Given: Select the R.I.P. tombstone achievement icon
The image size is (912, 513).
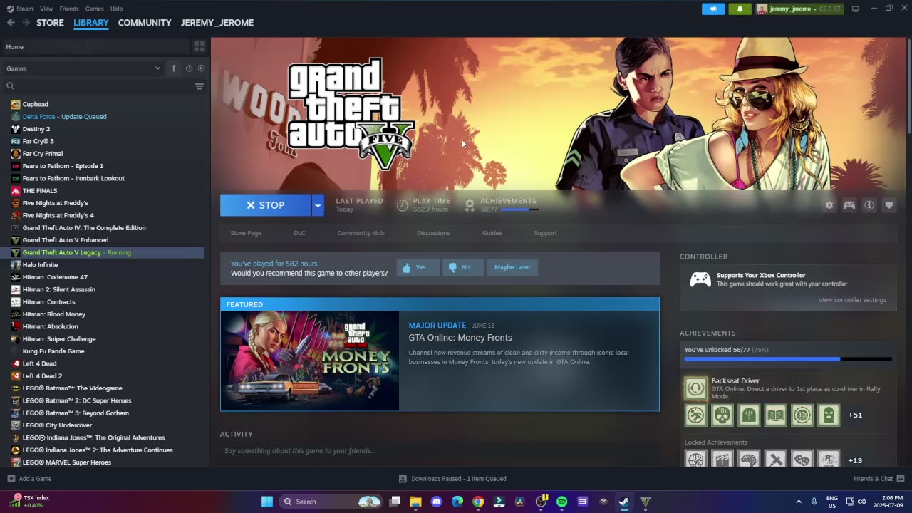Looking at the screenshot, I should 749,415.
